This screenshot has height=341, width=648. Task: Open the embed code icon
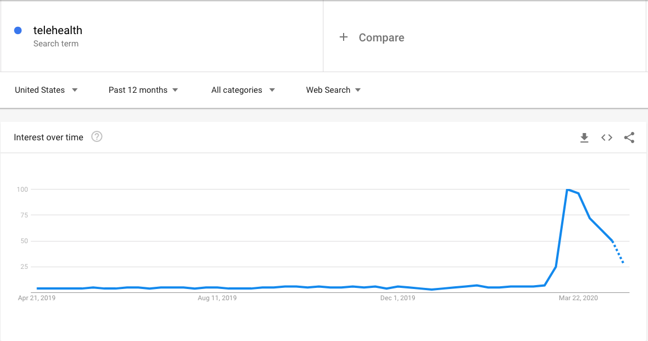(607, 138)
